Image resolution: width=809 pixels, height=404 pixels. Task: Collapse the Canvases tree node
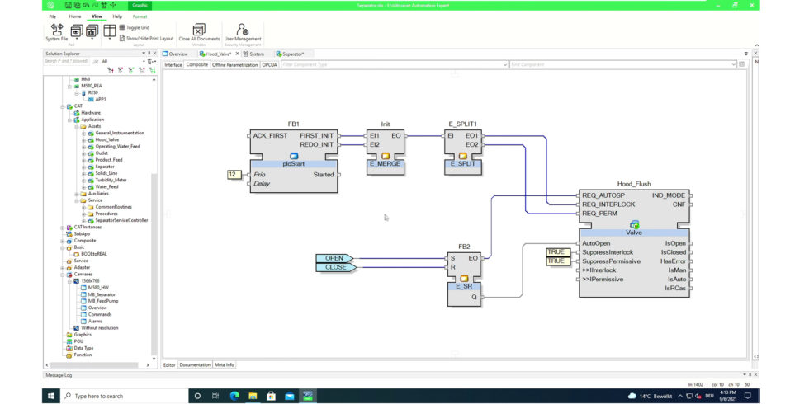pos(63,274)
